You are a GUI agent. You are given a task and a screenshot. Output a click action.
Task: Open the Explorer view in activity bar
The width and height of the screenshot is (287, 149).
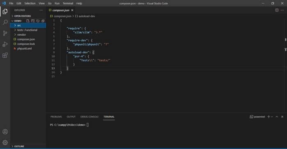coord(5,11)
